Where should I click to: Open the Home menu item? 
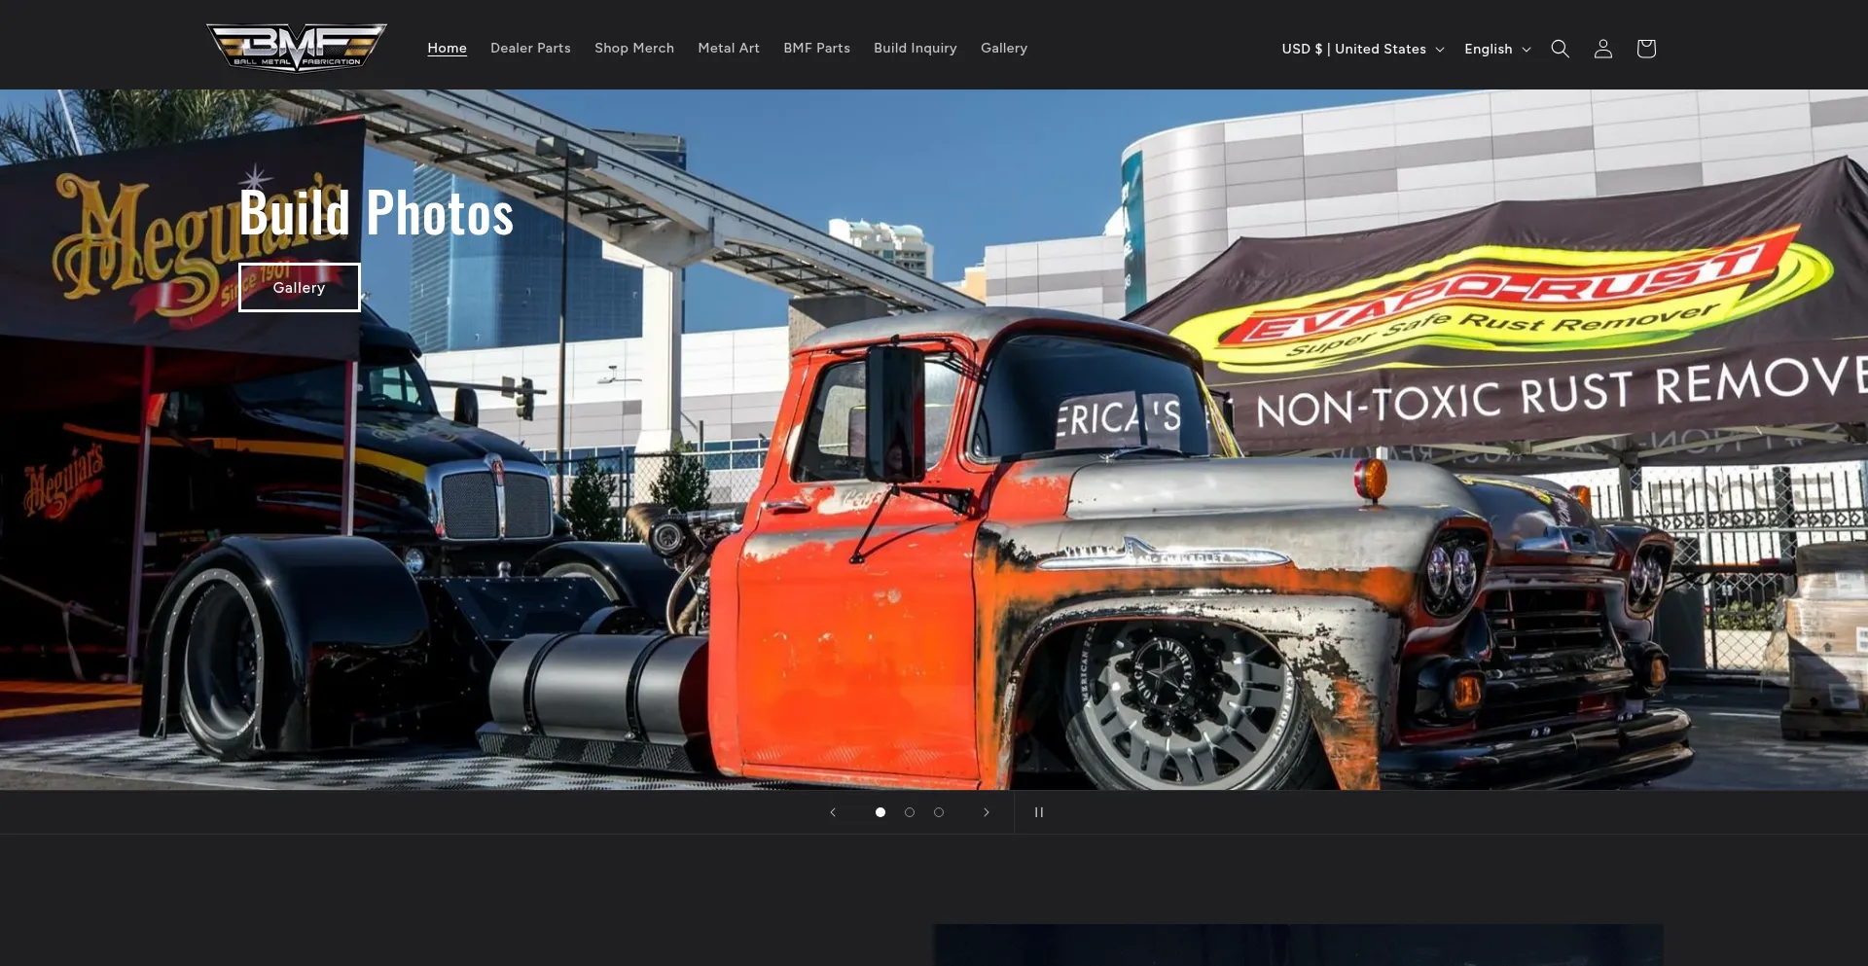[447, 48]
